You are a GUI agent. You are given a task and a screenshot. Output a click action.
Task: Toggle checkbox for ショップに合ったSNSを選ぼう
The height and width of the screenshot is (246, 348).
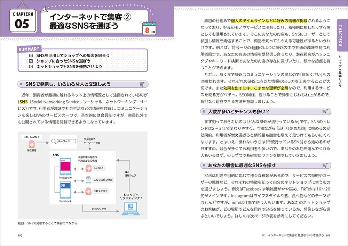pos(31,61)
